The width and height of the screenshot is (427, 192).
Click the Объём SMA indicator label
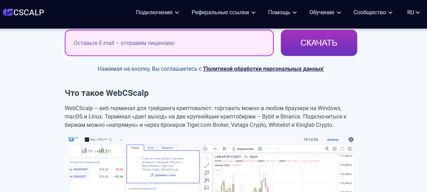coord(223,165)
